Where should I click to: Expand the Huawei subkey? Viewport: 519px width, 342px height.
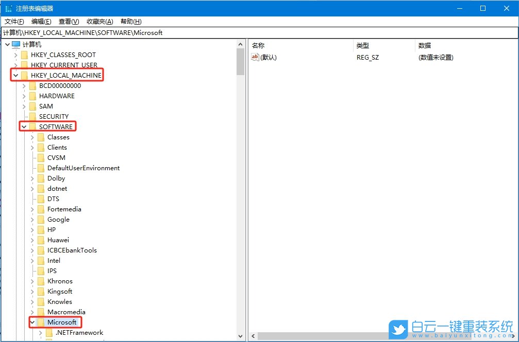(32, 240)
